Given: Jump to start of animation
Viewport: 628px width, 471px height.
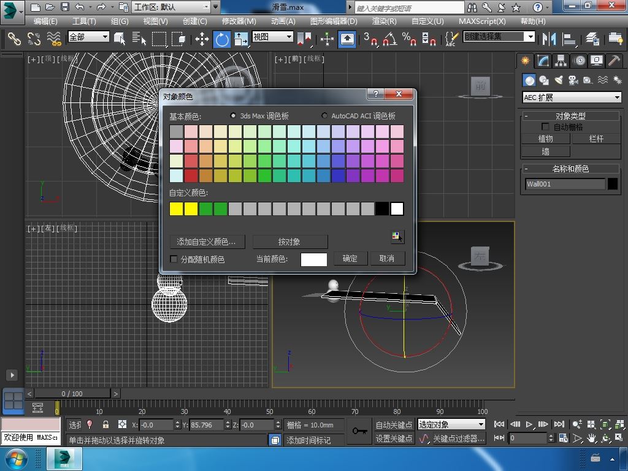Looking at the screenshot, I should tap(499, 424).
